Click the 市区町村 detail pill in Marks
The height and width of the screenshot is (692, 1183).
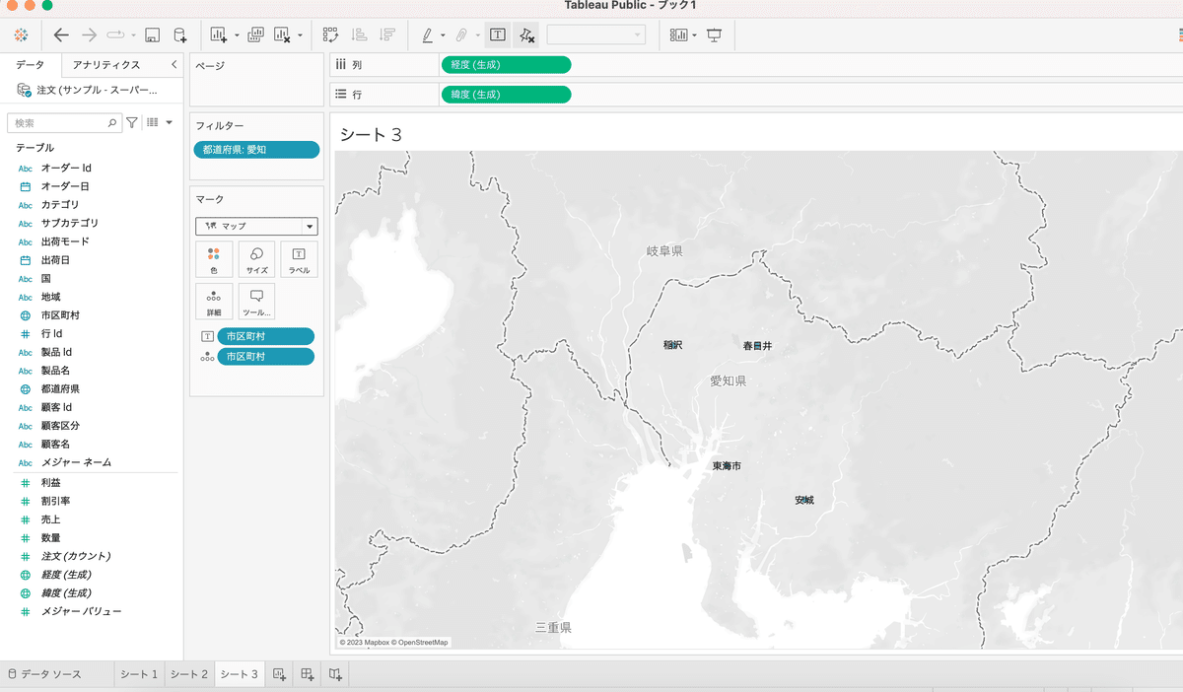click(x=266, y=356)
